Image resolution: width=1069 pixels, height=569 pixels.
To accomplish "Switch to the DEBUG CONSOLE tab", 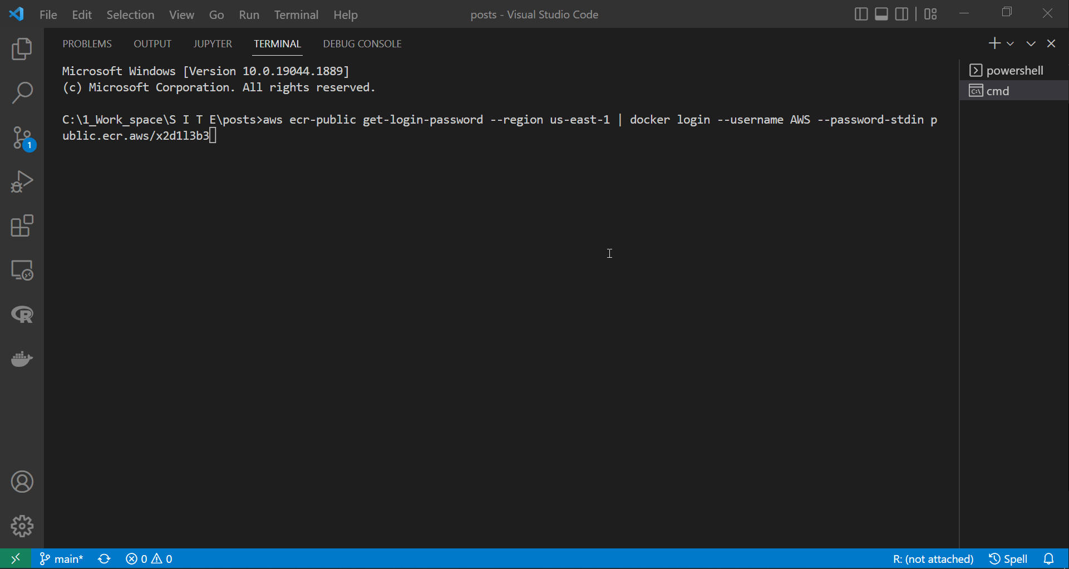I will [x=362, y=43].
